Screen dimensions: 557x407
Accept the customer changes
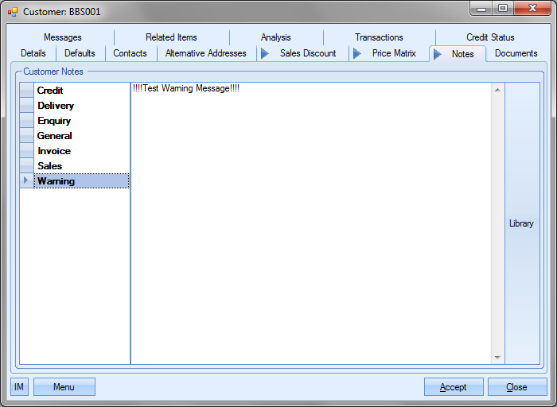(453, 387)
